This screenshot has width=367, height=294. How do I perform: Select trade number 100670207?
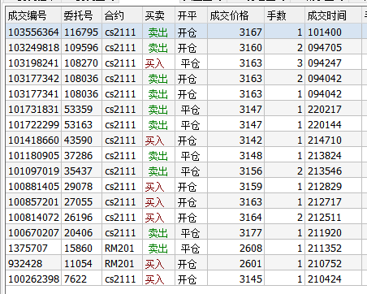[33, 233]
